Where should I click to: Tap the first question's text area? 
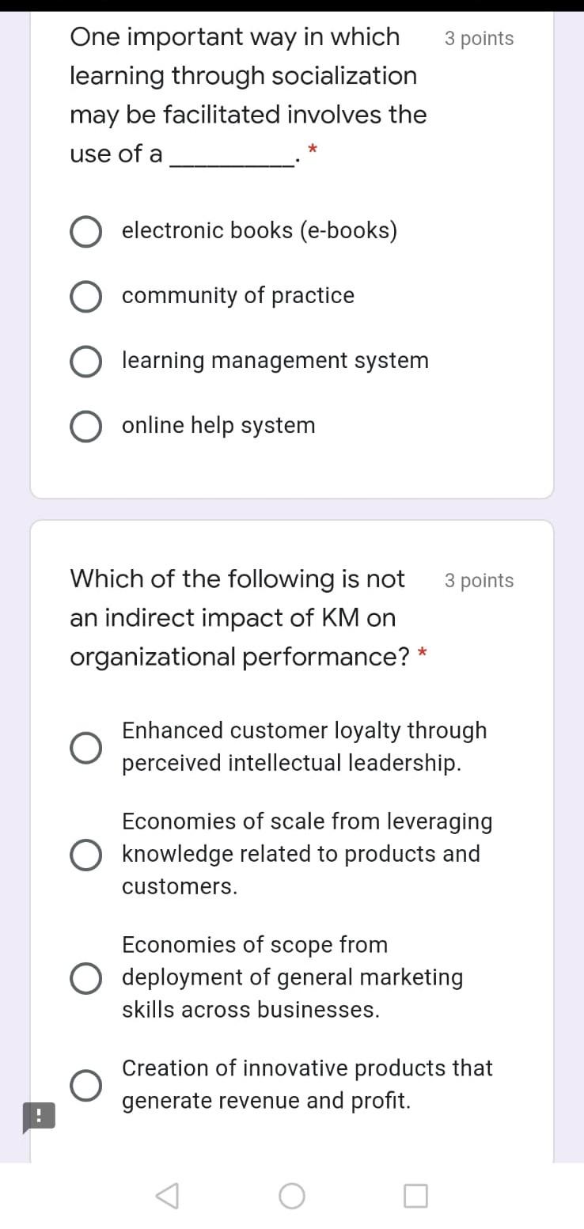point(248,95)
